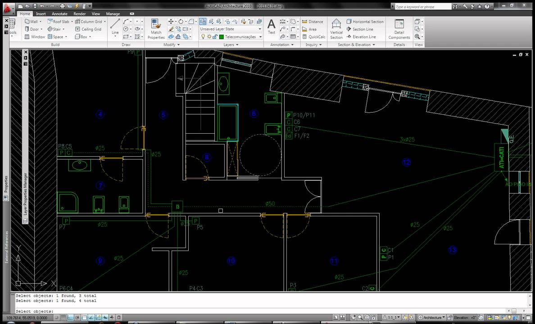Toggle layer on/off lightbulb for Telecomunicações
The width and height of the screenshot is (535, 324).
pos(203,36)
